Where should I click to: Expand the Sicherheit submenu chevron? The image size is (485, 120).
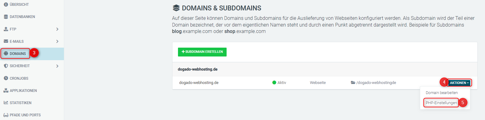click(x=57, y=66)
